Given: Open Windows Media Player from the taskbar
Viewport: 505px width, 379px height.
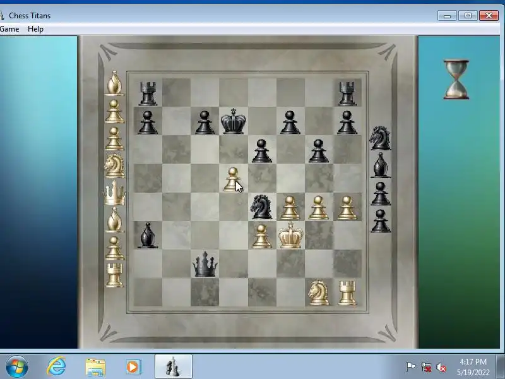Looking at the screenshot, I should tap(133, 367).
